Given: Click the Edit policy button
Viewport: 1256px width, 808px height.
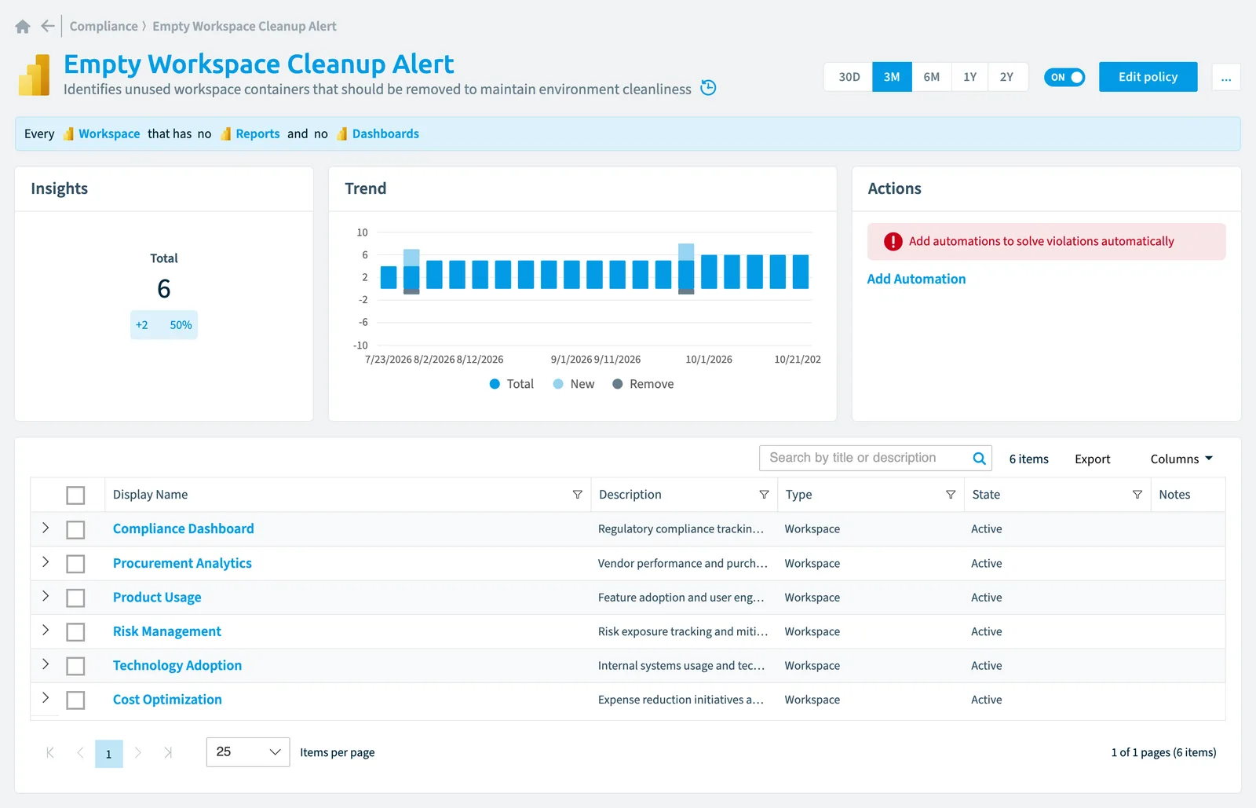Looking at the screenshot, I should pos(1148,77).
